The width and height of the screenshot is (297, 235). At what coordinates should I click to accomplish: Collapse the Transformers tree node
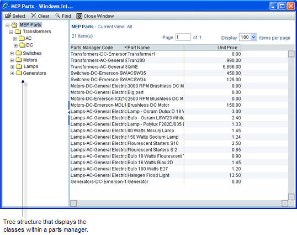coord(11,32)
